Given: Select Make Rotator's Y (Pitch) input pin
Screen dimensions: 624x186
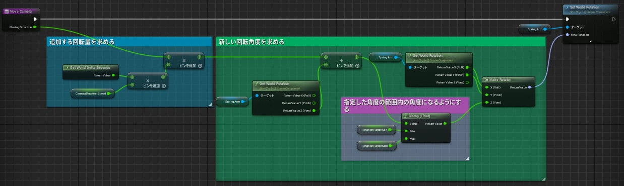Looking at the screenshot, I should coord(487,95).
